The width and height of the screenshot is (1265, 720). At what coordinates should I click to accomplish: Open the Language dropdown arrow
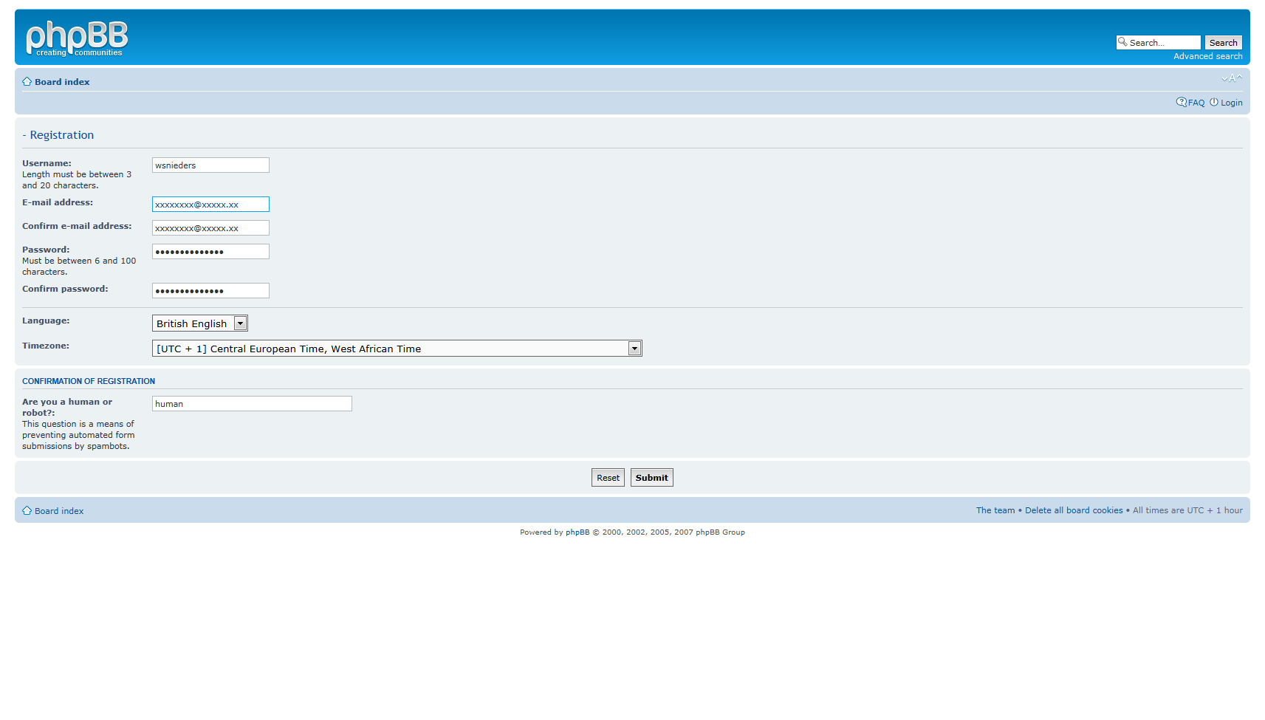click(x=240, y=323)
